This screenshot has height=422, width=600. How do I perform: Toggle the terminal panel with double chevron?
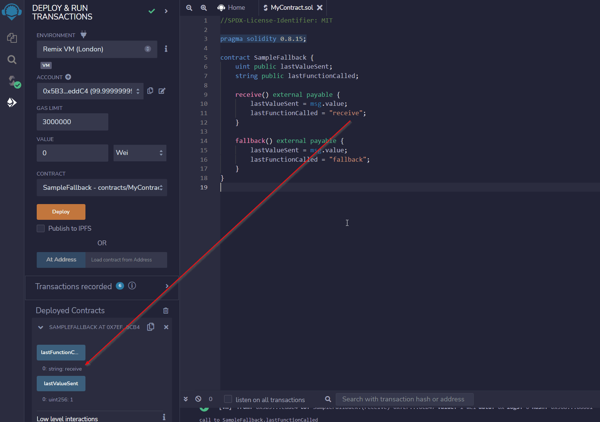point(186,399)
